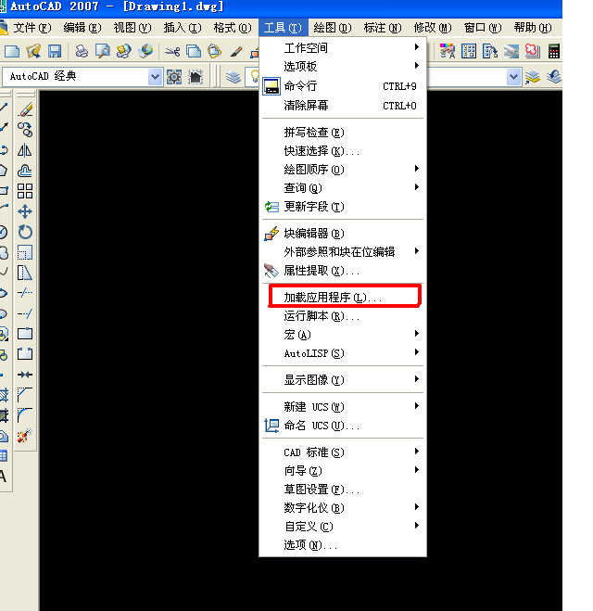Expand the 自定义(C) submenu
The height and width of the screenshot is (611, 593).
pyautogui.click(x=343, y=527)
